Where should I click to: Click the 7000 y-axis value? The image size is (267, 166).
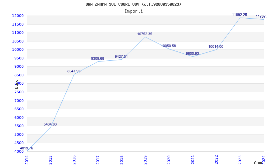click(19, 101)
